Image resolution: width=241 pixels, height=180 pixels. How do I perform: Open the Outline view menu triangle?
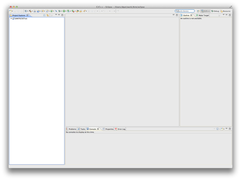tap(224, 15)
